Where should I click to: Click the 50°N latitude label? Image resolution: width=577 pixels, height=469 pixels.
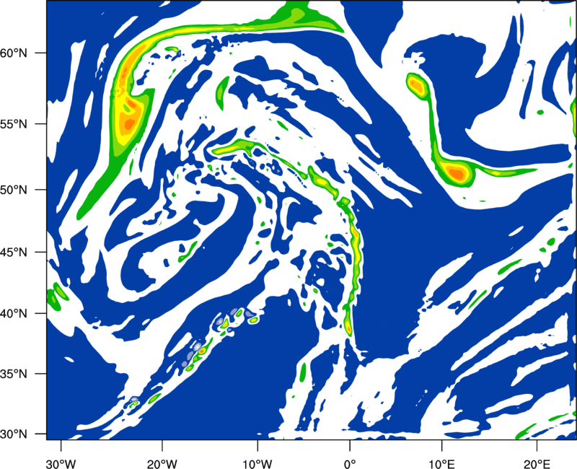point(14,190)
